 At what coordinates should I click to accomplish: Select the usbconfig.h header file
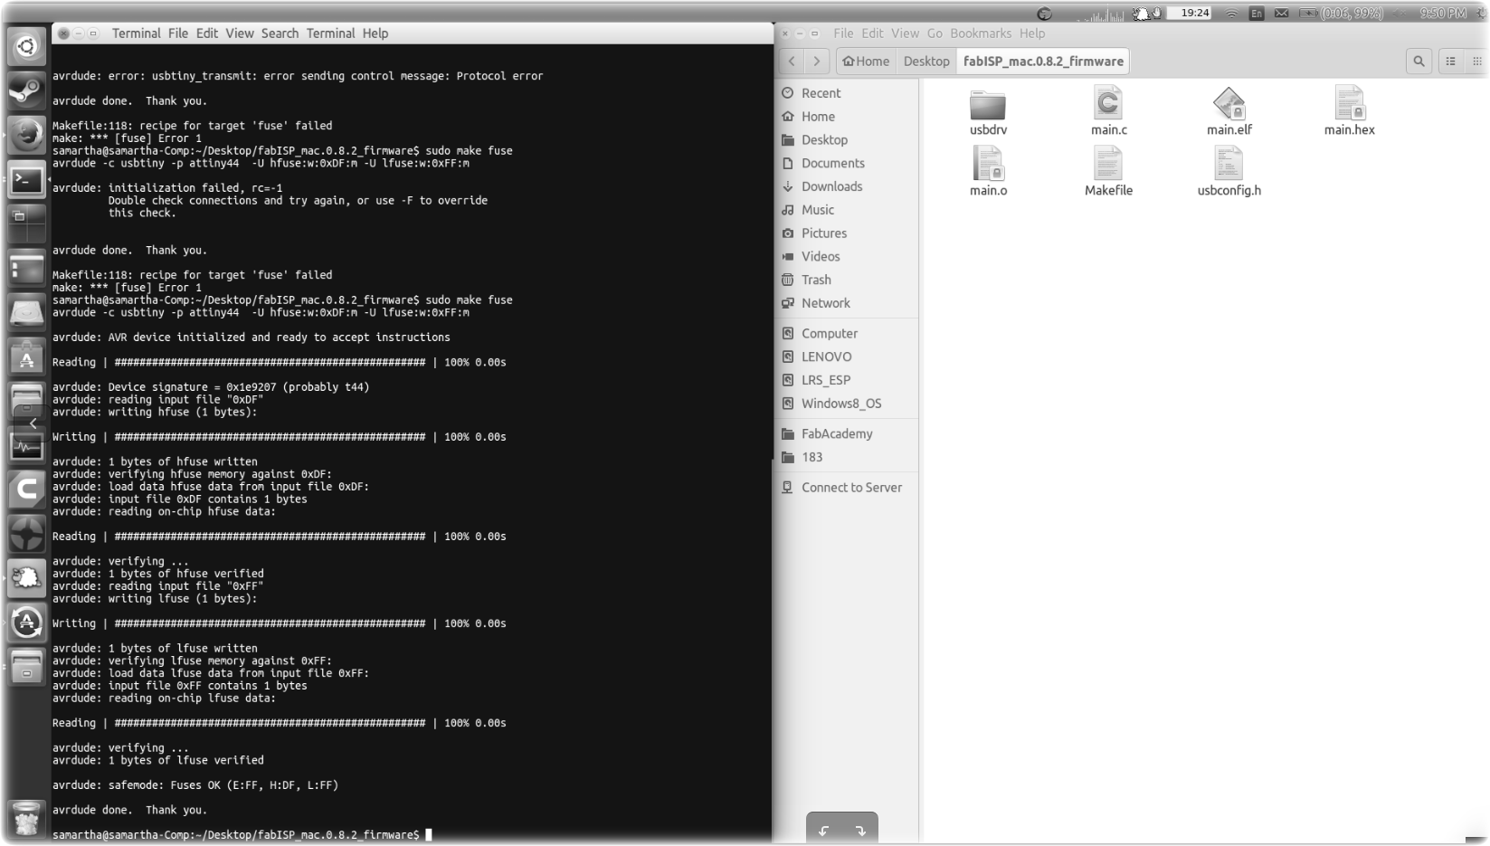(x=1229, y=172)
